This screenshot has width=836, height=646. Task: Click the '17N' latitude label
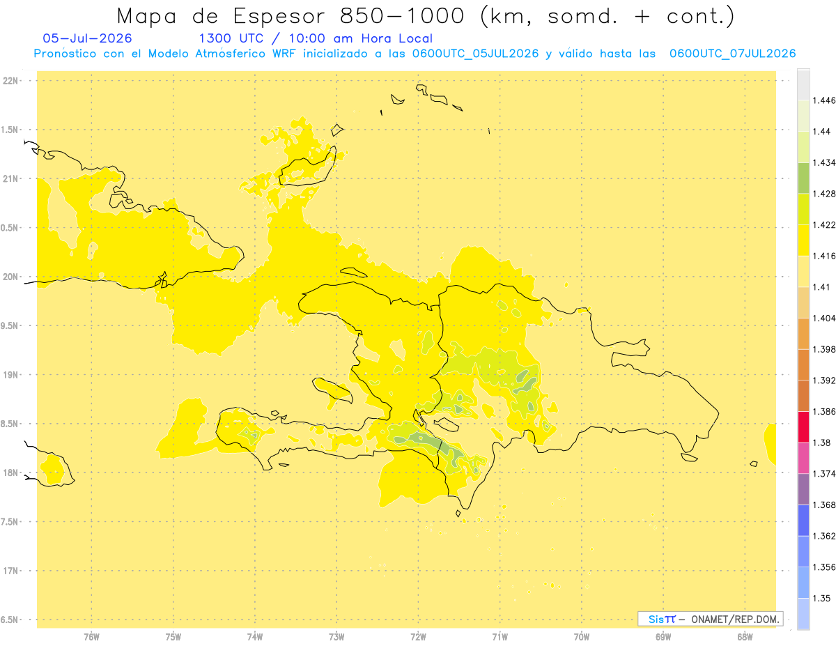pos(10,571)
